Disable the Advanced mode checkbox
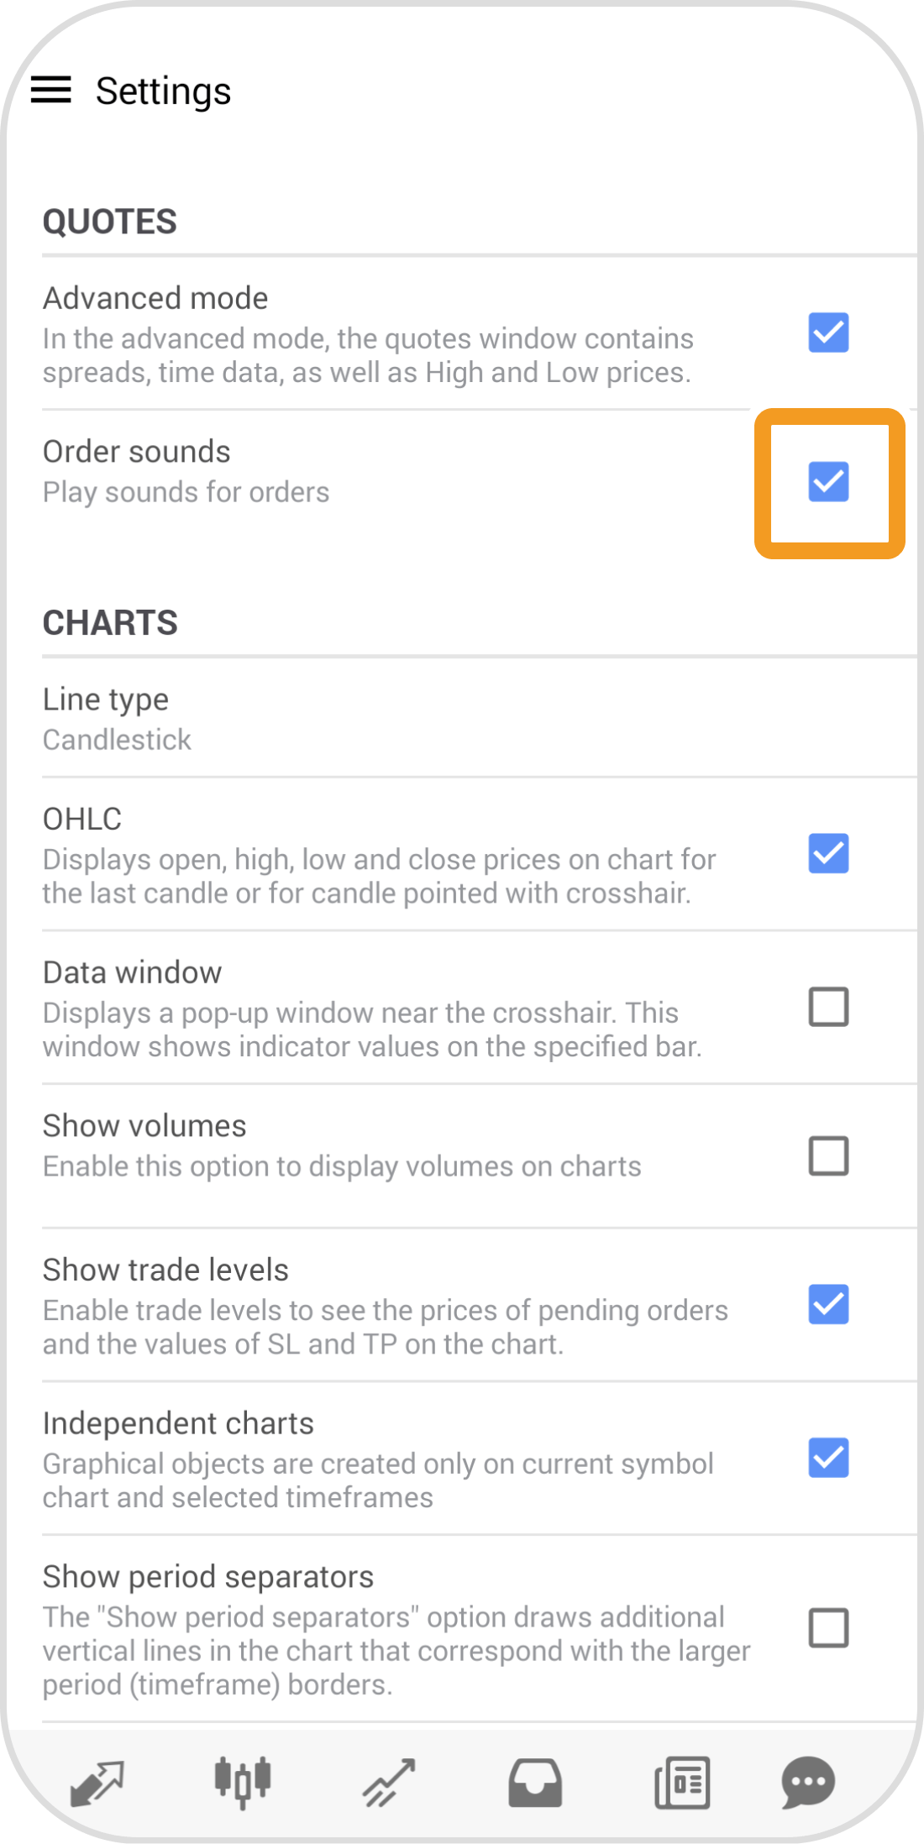The width and height of the screenshot is (924, 1844). (828, 333)
